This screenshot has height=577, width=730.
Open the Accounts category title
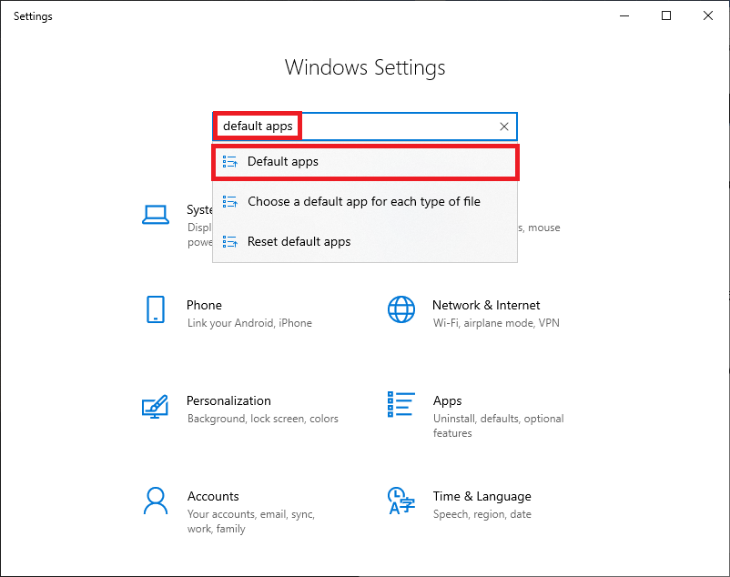point(213,497)
